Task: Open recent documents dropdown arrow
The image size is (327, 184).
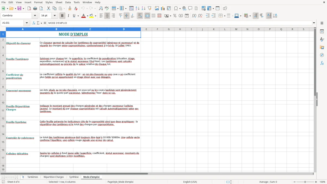Action: 15,8
